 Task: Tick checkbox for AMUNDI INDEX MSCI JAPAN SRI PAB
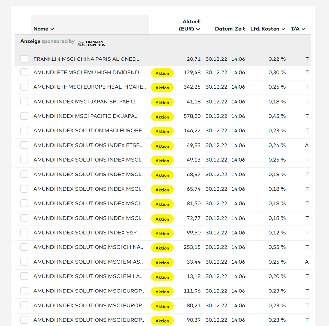[x=24, y=101]
